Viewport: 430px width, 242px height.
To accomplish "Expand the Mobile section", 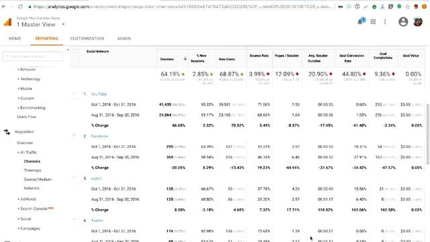I will [25, 89].
